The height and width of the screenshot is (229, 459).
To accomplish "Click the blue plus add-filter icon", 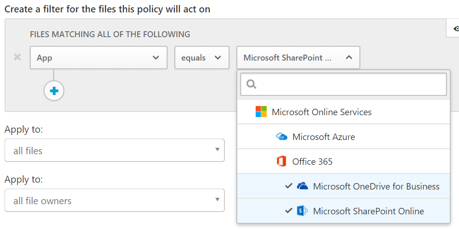I will tap(54, 91).
